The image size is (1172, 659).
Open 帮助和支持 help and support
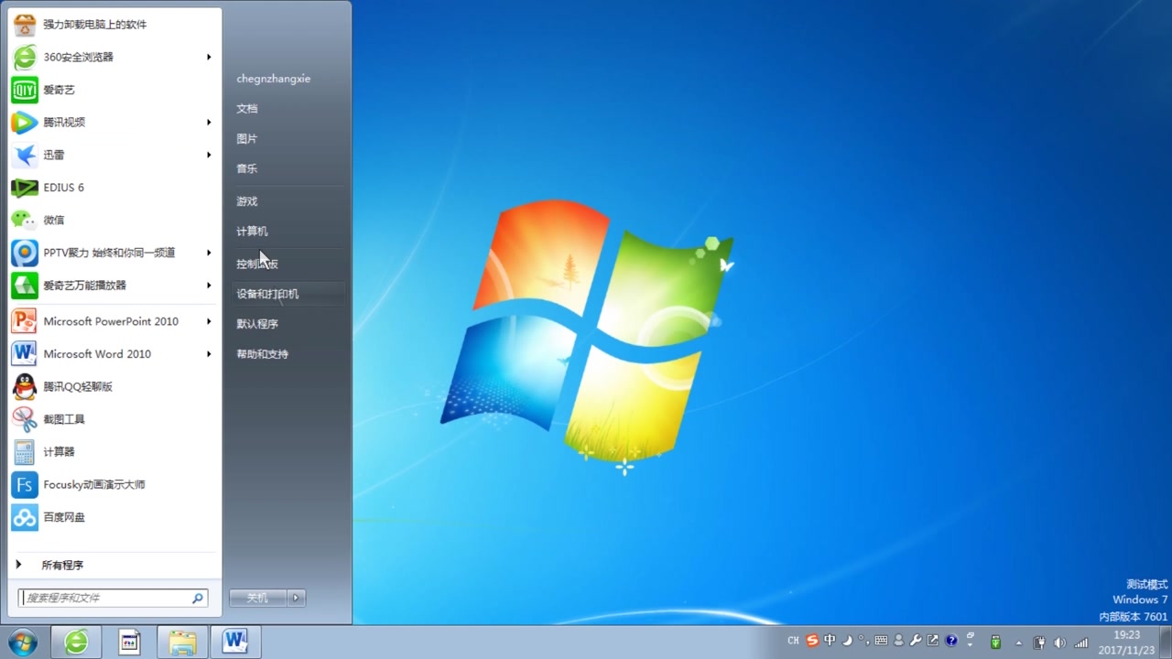click(263, 354)
